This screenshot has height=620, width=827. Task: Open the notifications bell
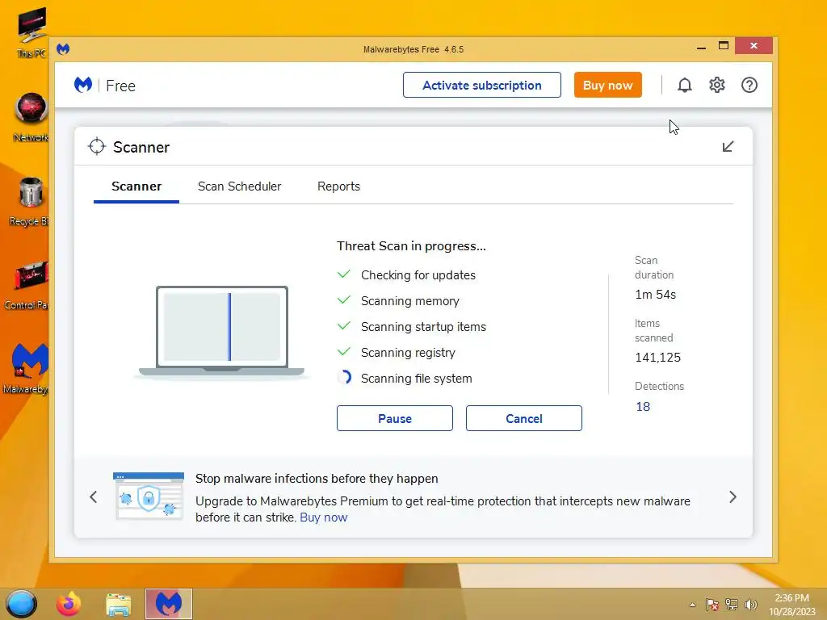coord(684,85)
